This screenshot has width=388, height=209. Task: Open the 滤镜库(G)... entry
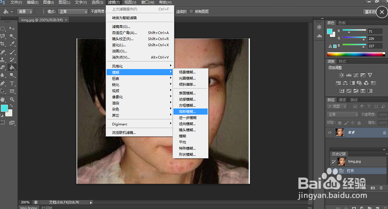[140, 27]
